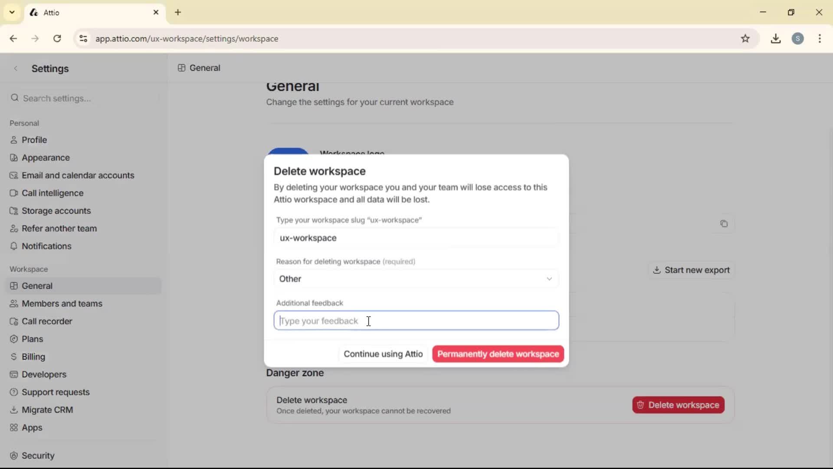This screenshot has width=833, height=469.
Task: Open the Developers section
Action: [x=43, y=374]
